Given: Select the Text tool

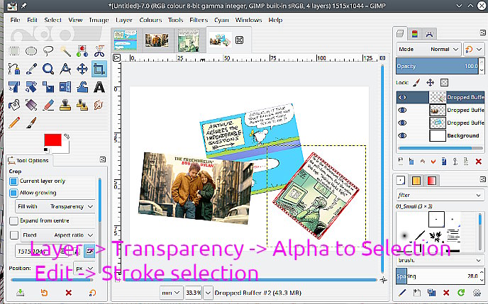Looking at the screenshot, I should tap(99, 87).
